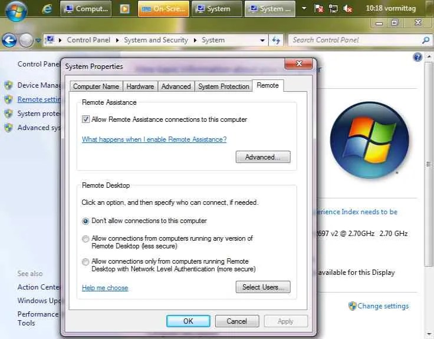Click the greyed forward navigation arrow
434x339 pixels.
click(x=27, y=41)
